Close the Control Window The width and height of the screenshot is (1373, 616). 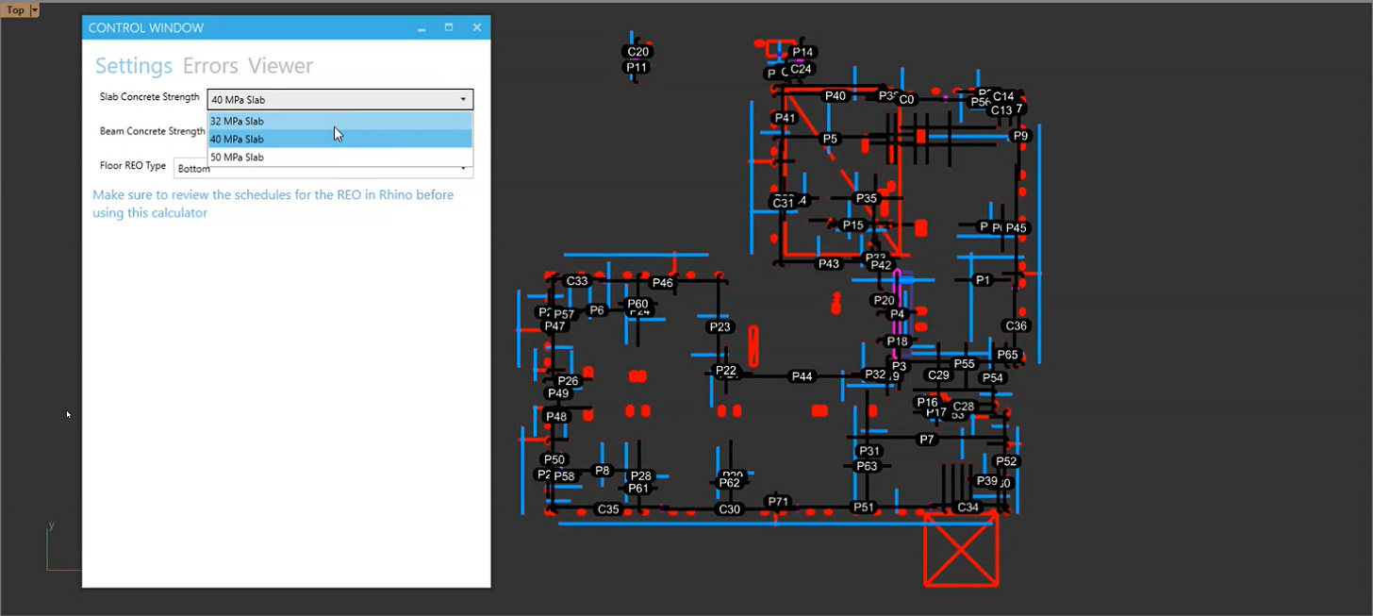coord(476,28)
